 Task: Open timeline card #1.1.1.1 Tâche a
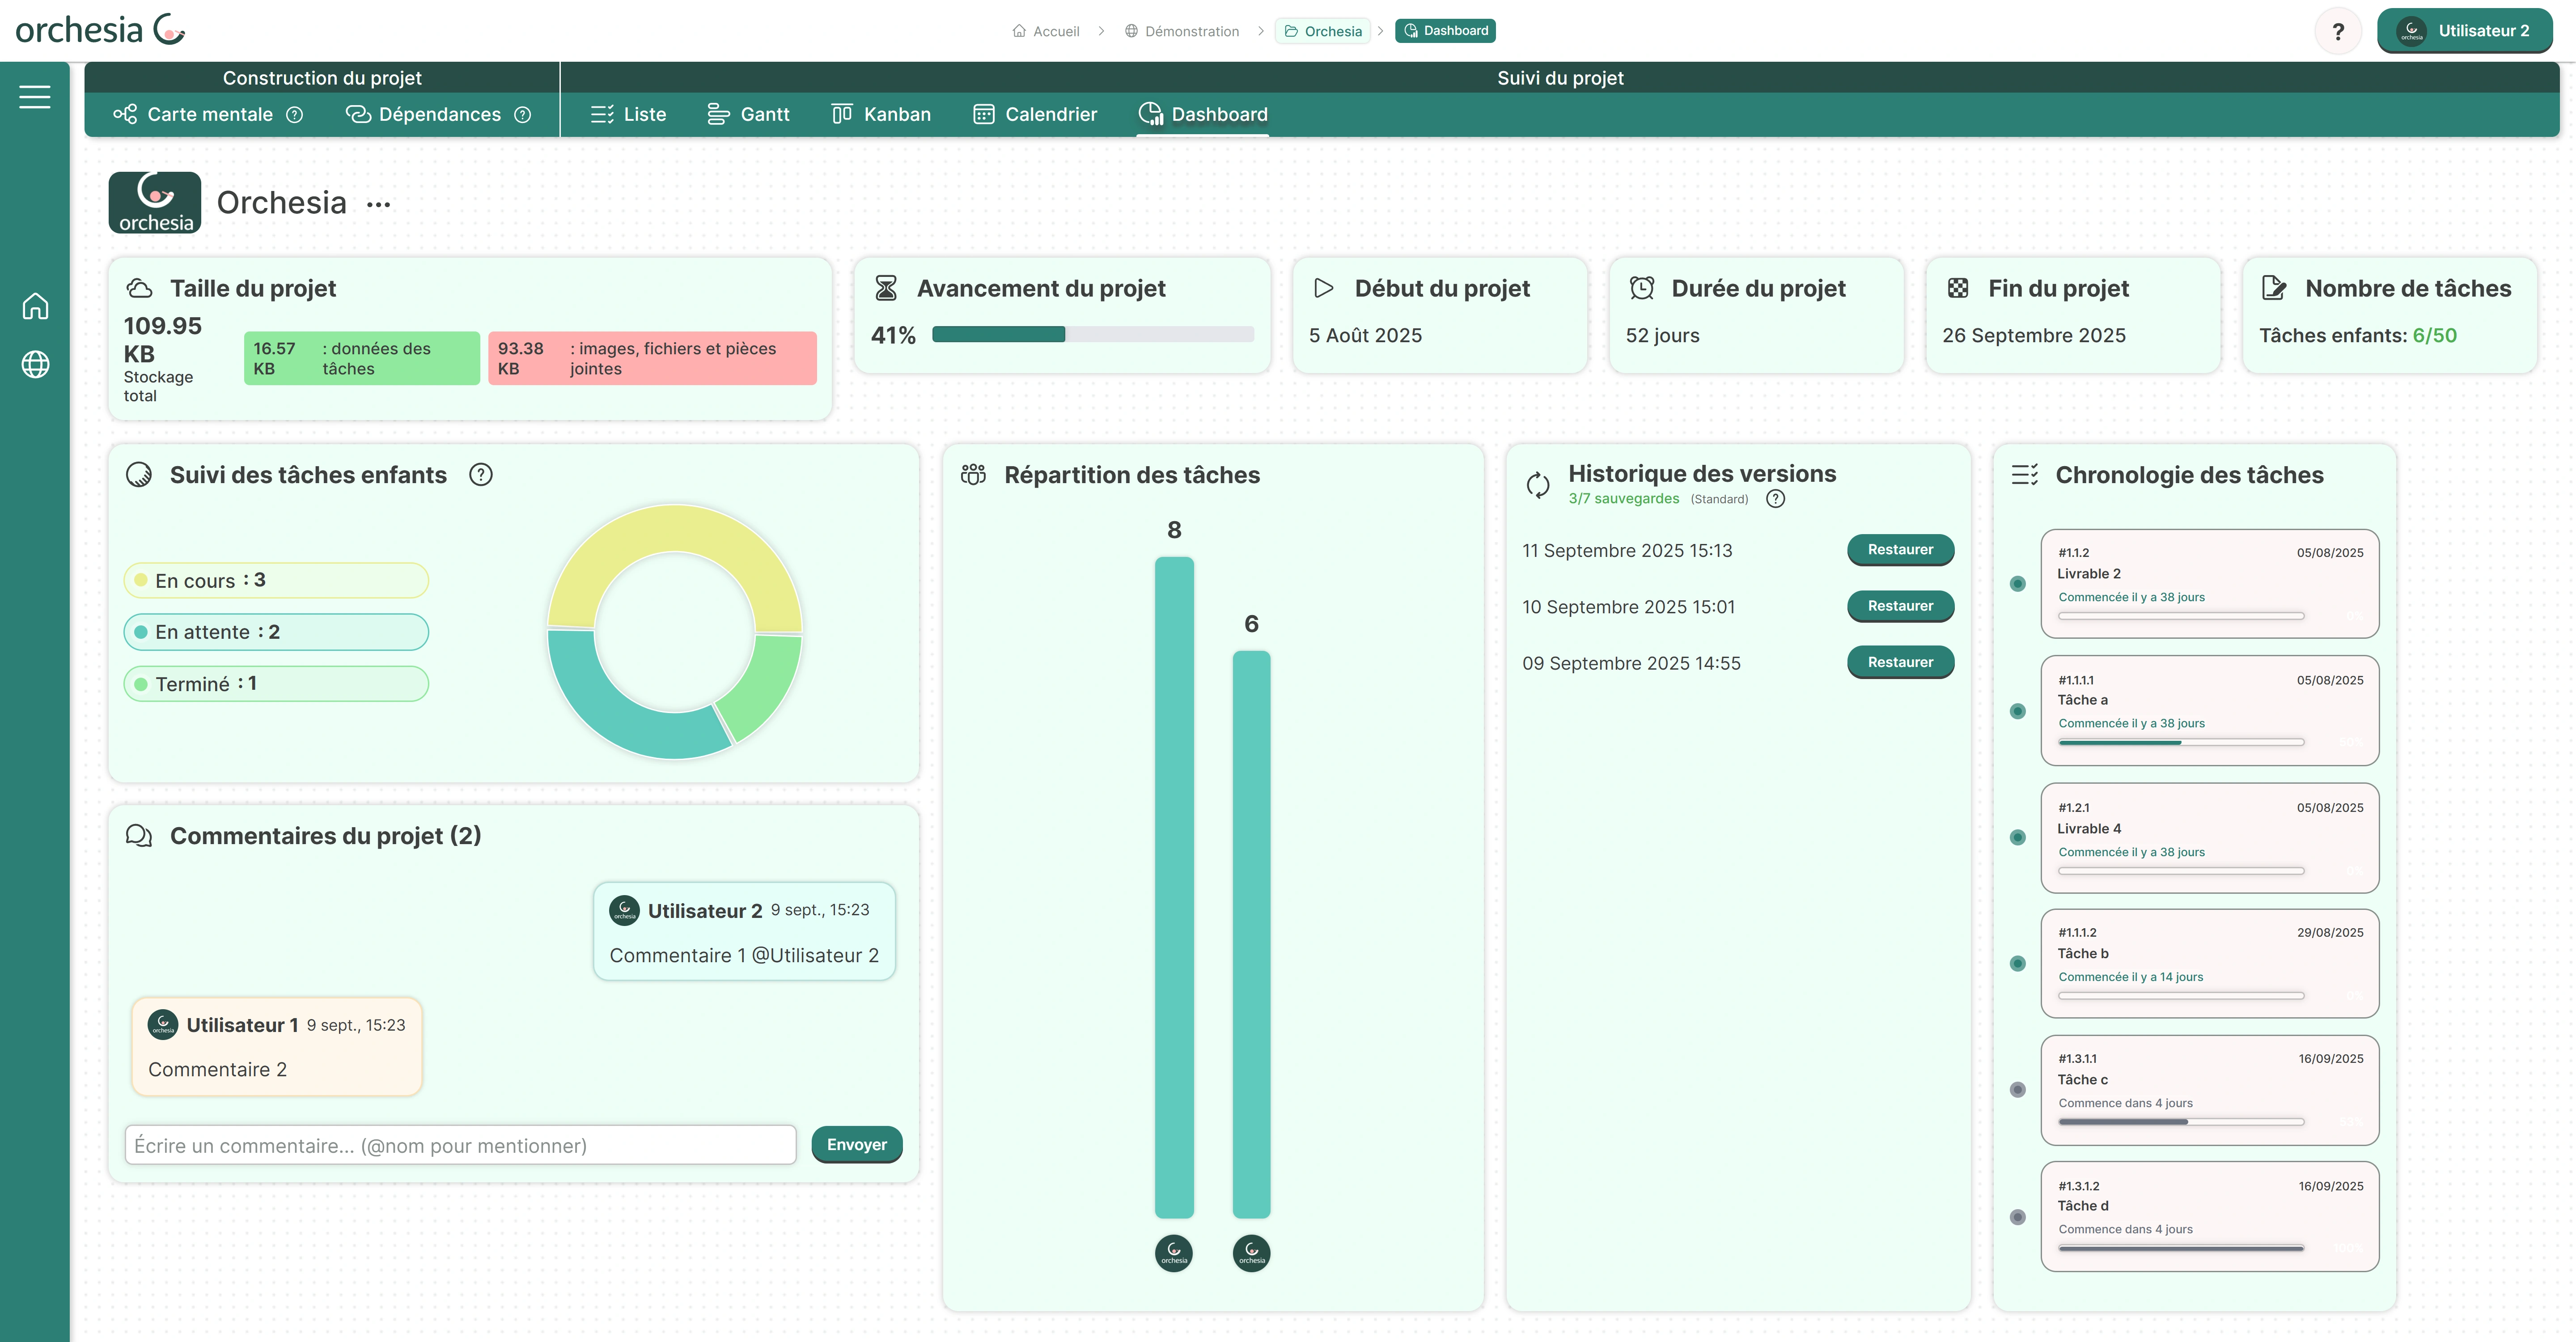pyautogui.click(x=2210, y=711)
